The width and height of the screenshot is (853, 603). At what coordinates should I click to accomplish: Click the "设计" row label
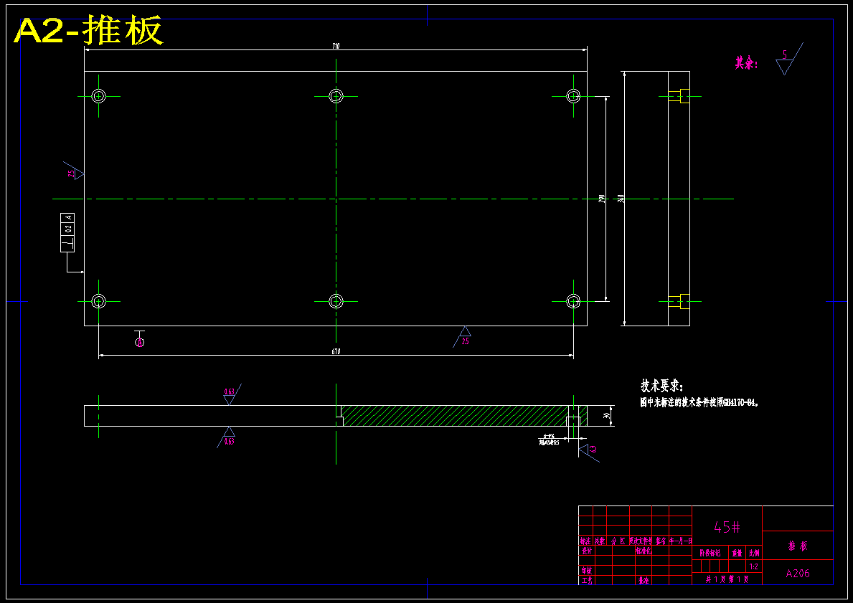(586, 550)
